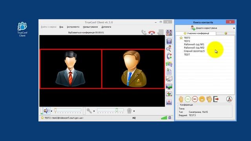
Task: Adjust the microphone level slider
Action: tap(110, 110)
